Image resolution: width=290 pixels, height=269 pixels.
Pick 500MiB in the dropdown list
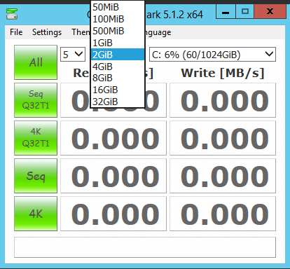coord(118,31)
